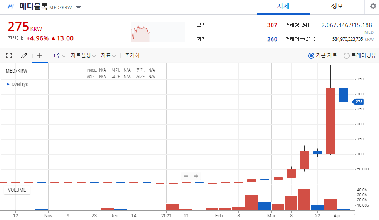
Task: Zoom in chart with plus button
Action: (x=196, y=176)
